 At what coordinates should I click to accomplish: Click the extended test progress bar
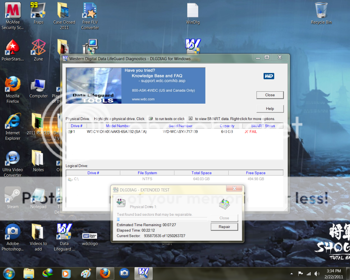[162, 219]
